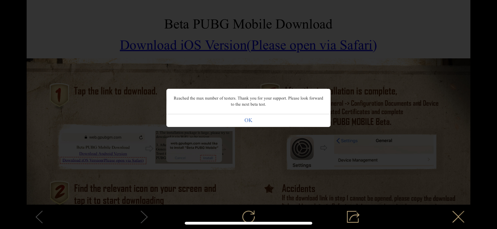Click the Device Management row chevron
This screenshot has height=229, width=497.
click(429, 160)
